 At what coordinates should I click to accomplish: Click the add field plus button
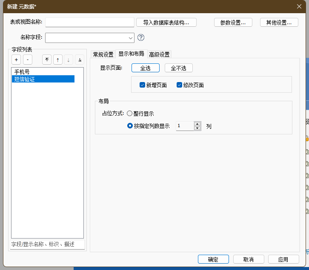tap(16, 60)
